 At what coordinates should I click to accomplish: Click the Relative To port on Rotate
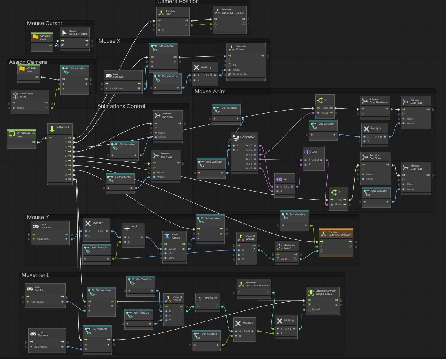coord(229,74)
